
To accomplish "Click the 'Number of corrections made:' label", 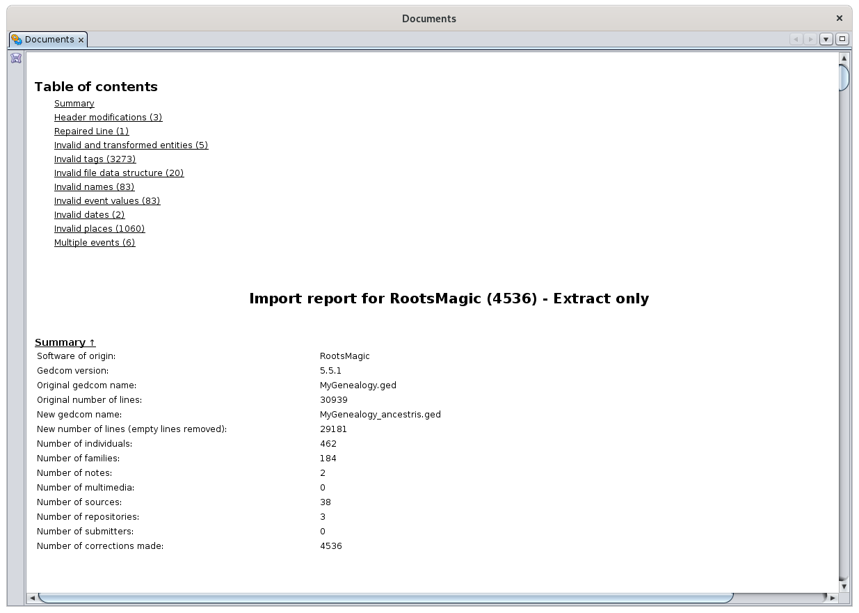I will [100, 546].
